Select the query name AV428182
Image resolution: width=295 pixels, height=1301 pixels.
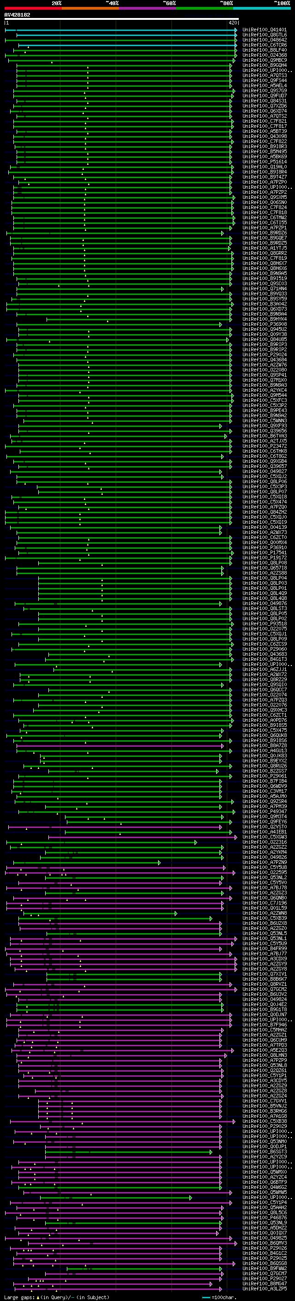point(17,15)
